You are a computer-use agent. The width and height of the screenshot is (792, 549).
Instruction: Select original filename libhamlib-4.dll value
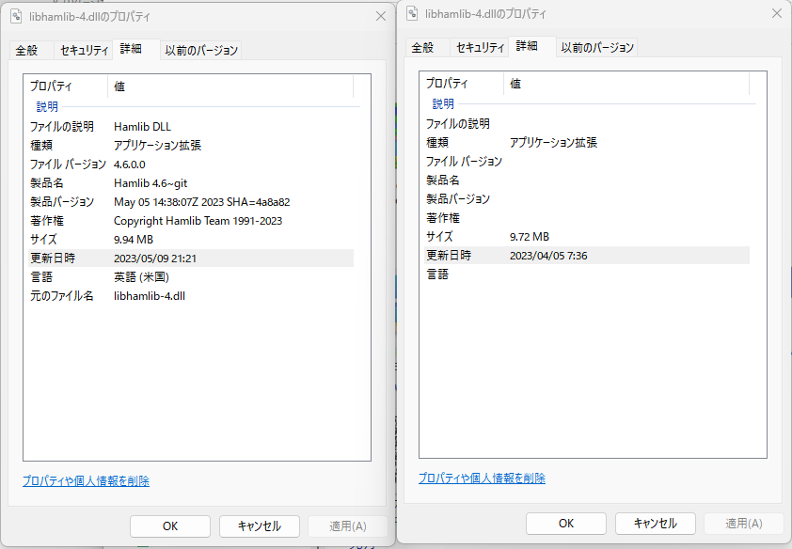click(150, 296)
